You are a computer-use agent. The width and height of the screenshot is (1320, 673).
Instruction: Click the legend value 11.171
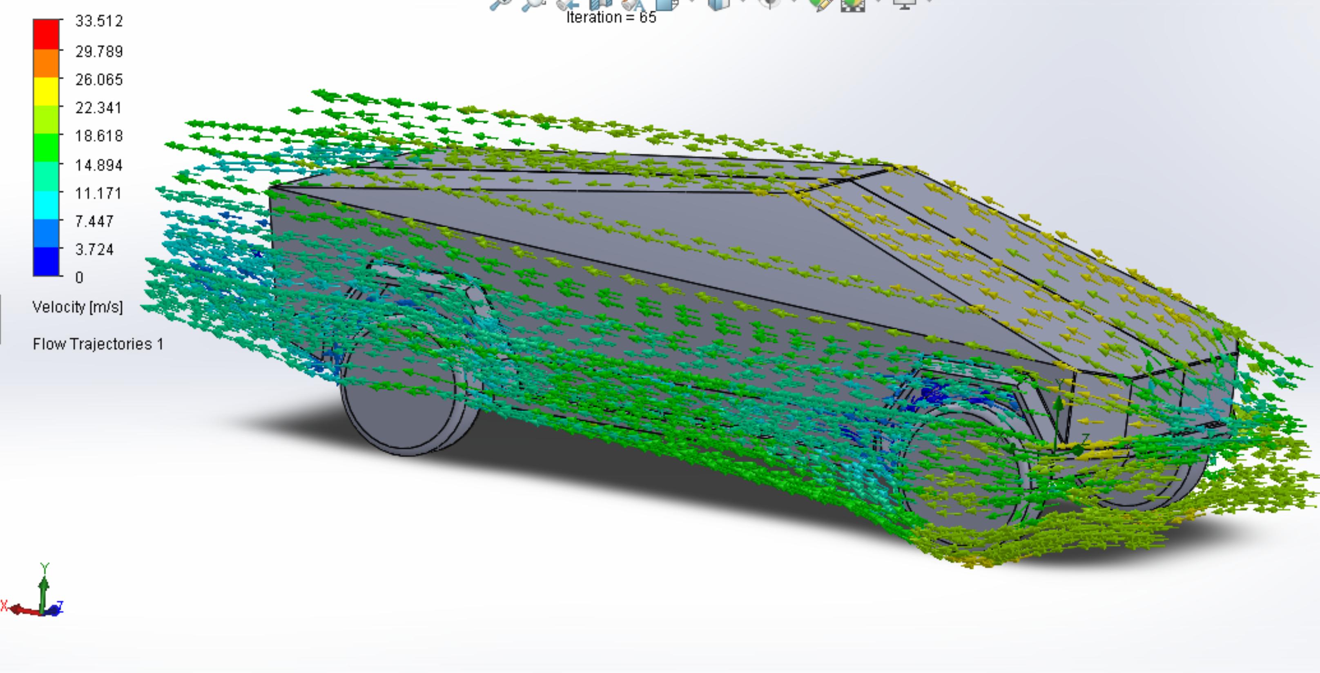[99, 193]
